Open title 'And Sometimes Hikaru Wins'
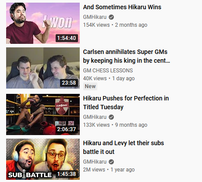Screen dimensions: 202x182 pyautogui.click(x=122, y=7)
